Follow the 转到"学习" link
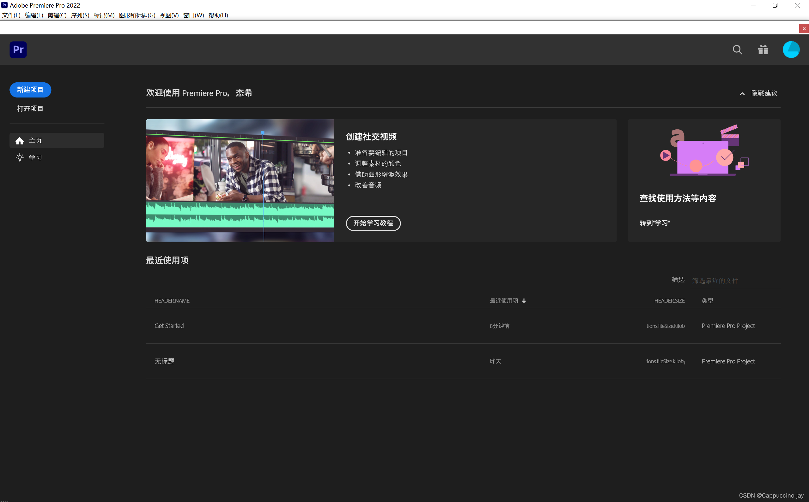Image resolution: width=809 pixels, height=502 pixels. (x=654, y=223)
